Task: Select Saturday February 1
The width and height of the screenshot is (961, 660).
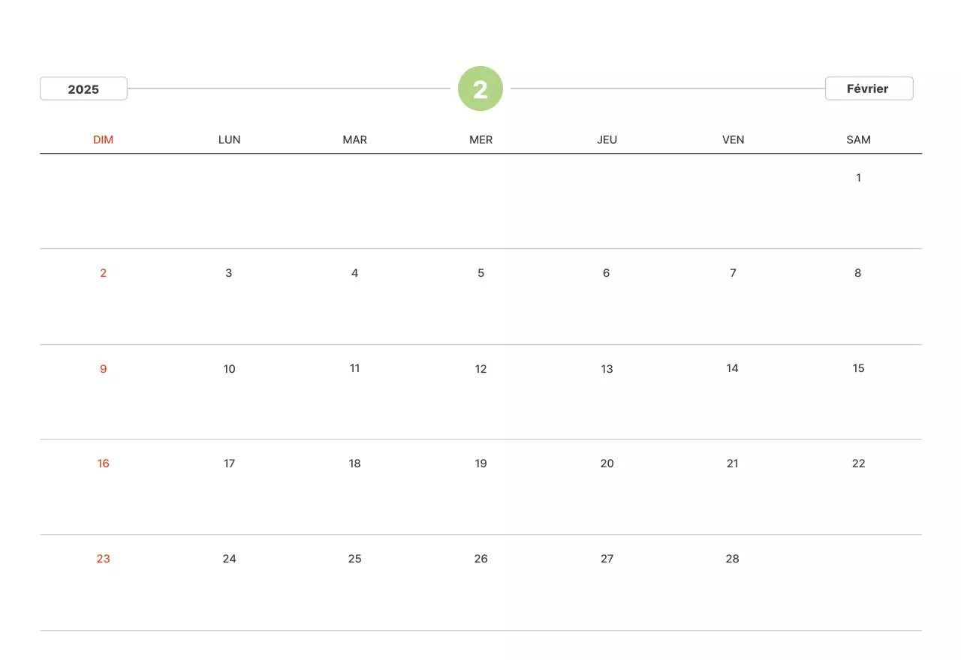Action: click(x=858, y=178)
